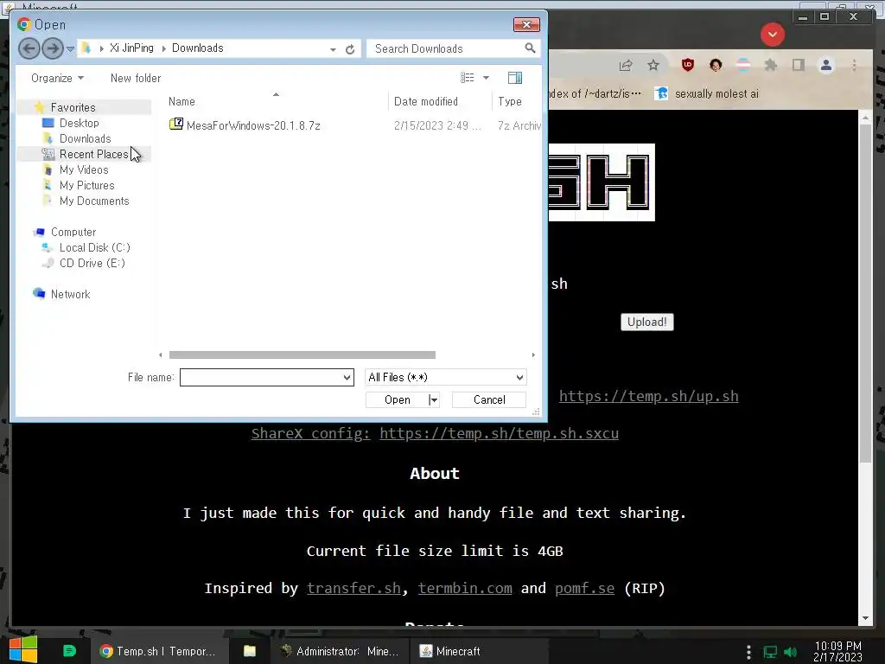Open My Videos folder
885x664 pixels.
click(x=84, y=169)
